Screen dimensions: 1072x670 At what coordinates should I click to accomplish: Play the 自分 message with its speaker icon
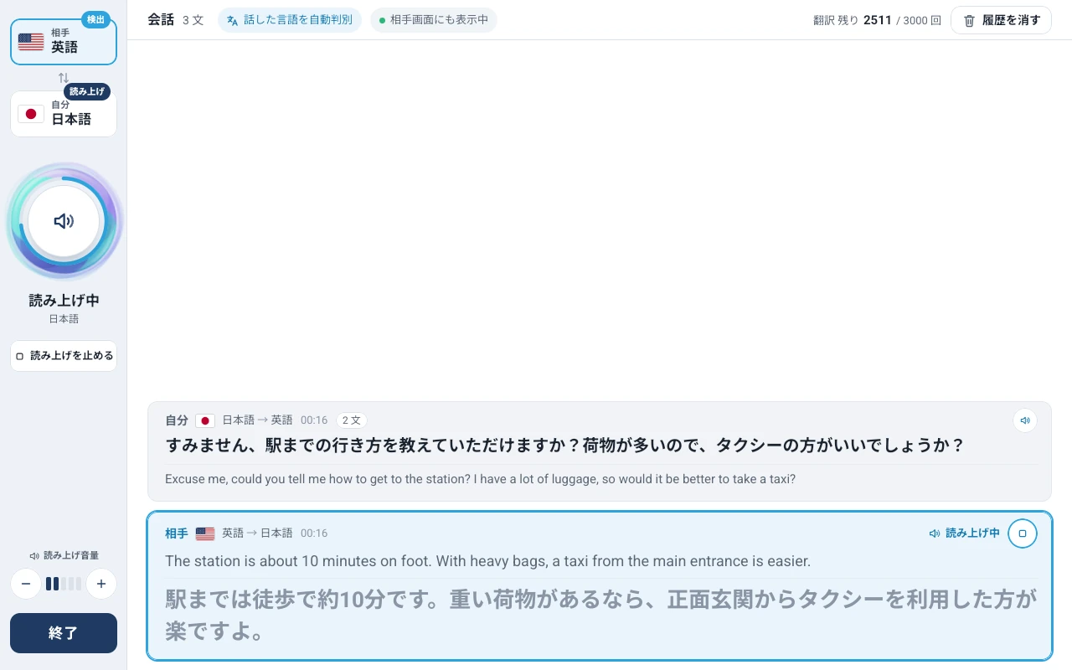pos(1025,420)
